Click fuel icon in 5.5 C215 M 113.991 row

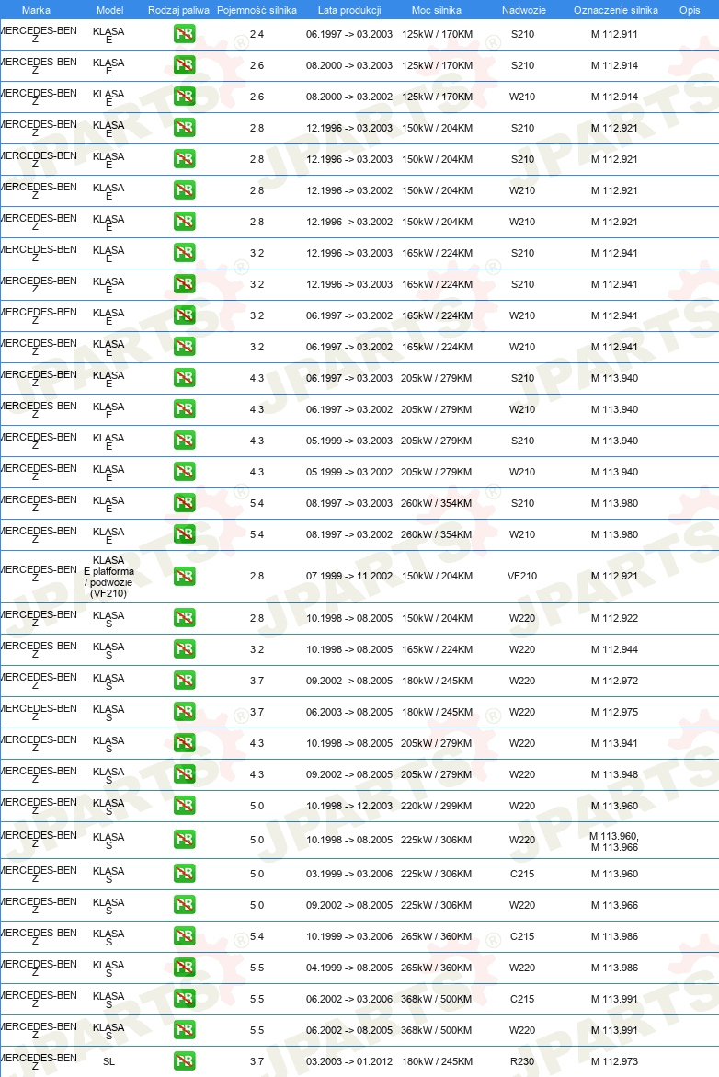184,999
